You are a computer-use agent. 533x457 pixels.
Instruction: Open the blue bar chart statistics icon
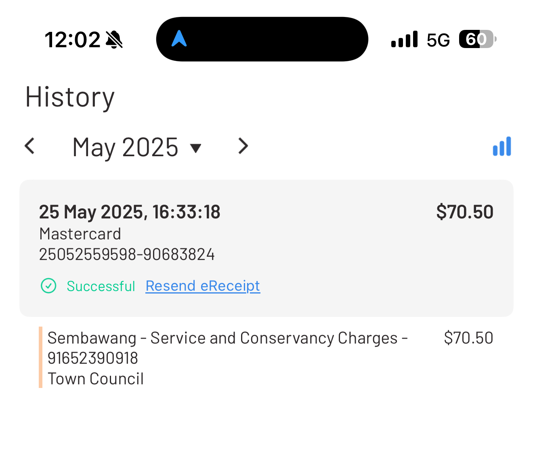point(502,146)
